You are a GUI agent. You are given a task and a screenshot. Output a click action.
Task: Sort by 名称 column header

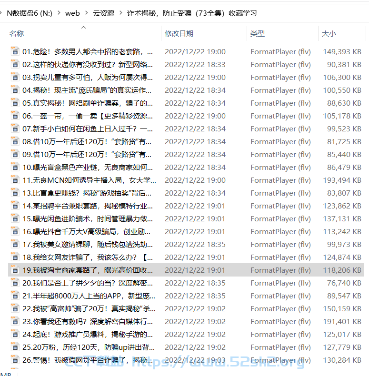coord(17,33)
